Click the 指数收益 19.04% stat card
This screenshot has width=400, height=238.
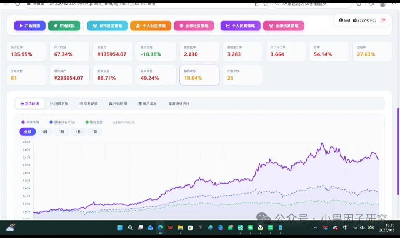pyautogui.click(x=199, y=75)
